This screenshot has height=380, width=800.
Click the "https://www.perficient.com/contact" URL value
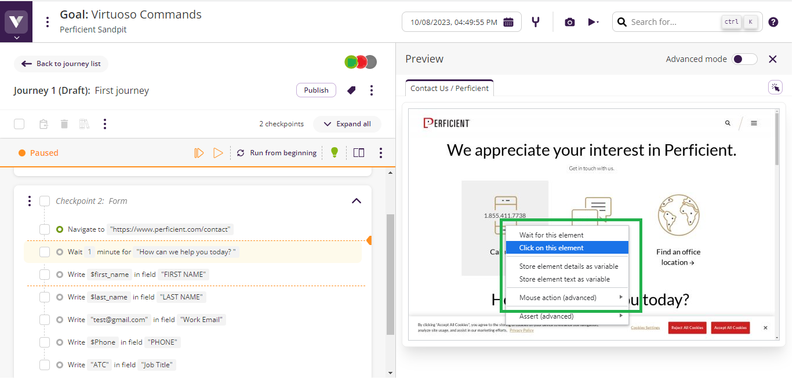[171, 229]
